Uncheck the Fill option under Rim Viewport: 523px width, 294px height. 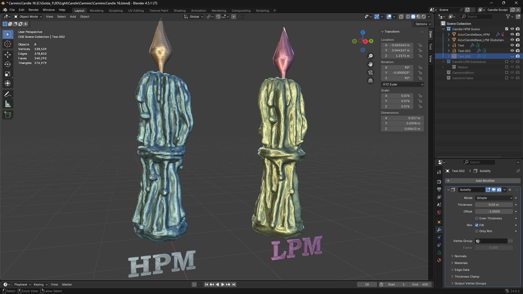(x=477, y=225)
